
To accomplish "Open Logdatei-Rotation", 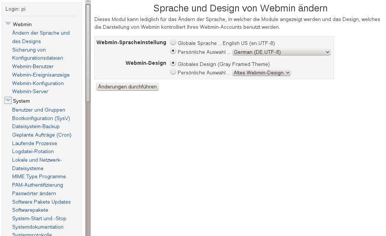I will tap(33, 151).
